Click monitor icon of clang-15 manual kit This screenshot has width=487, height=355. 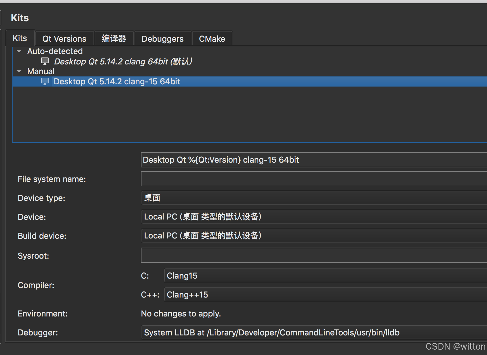(45, 81)
